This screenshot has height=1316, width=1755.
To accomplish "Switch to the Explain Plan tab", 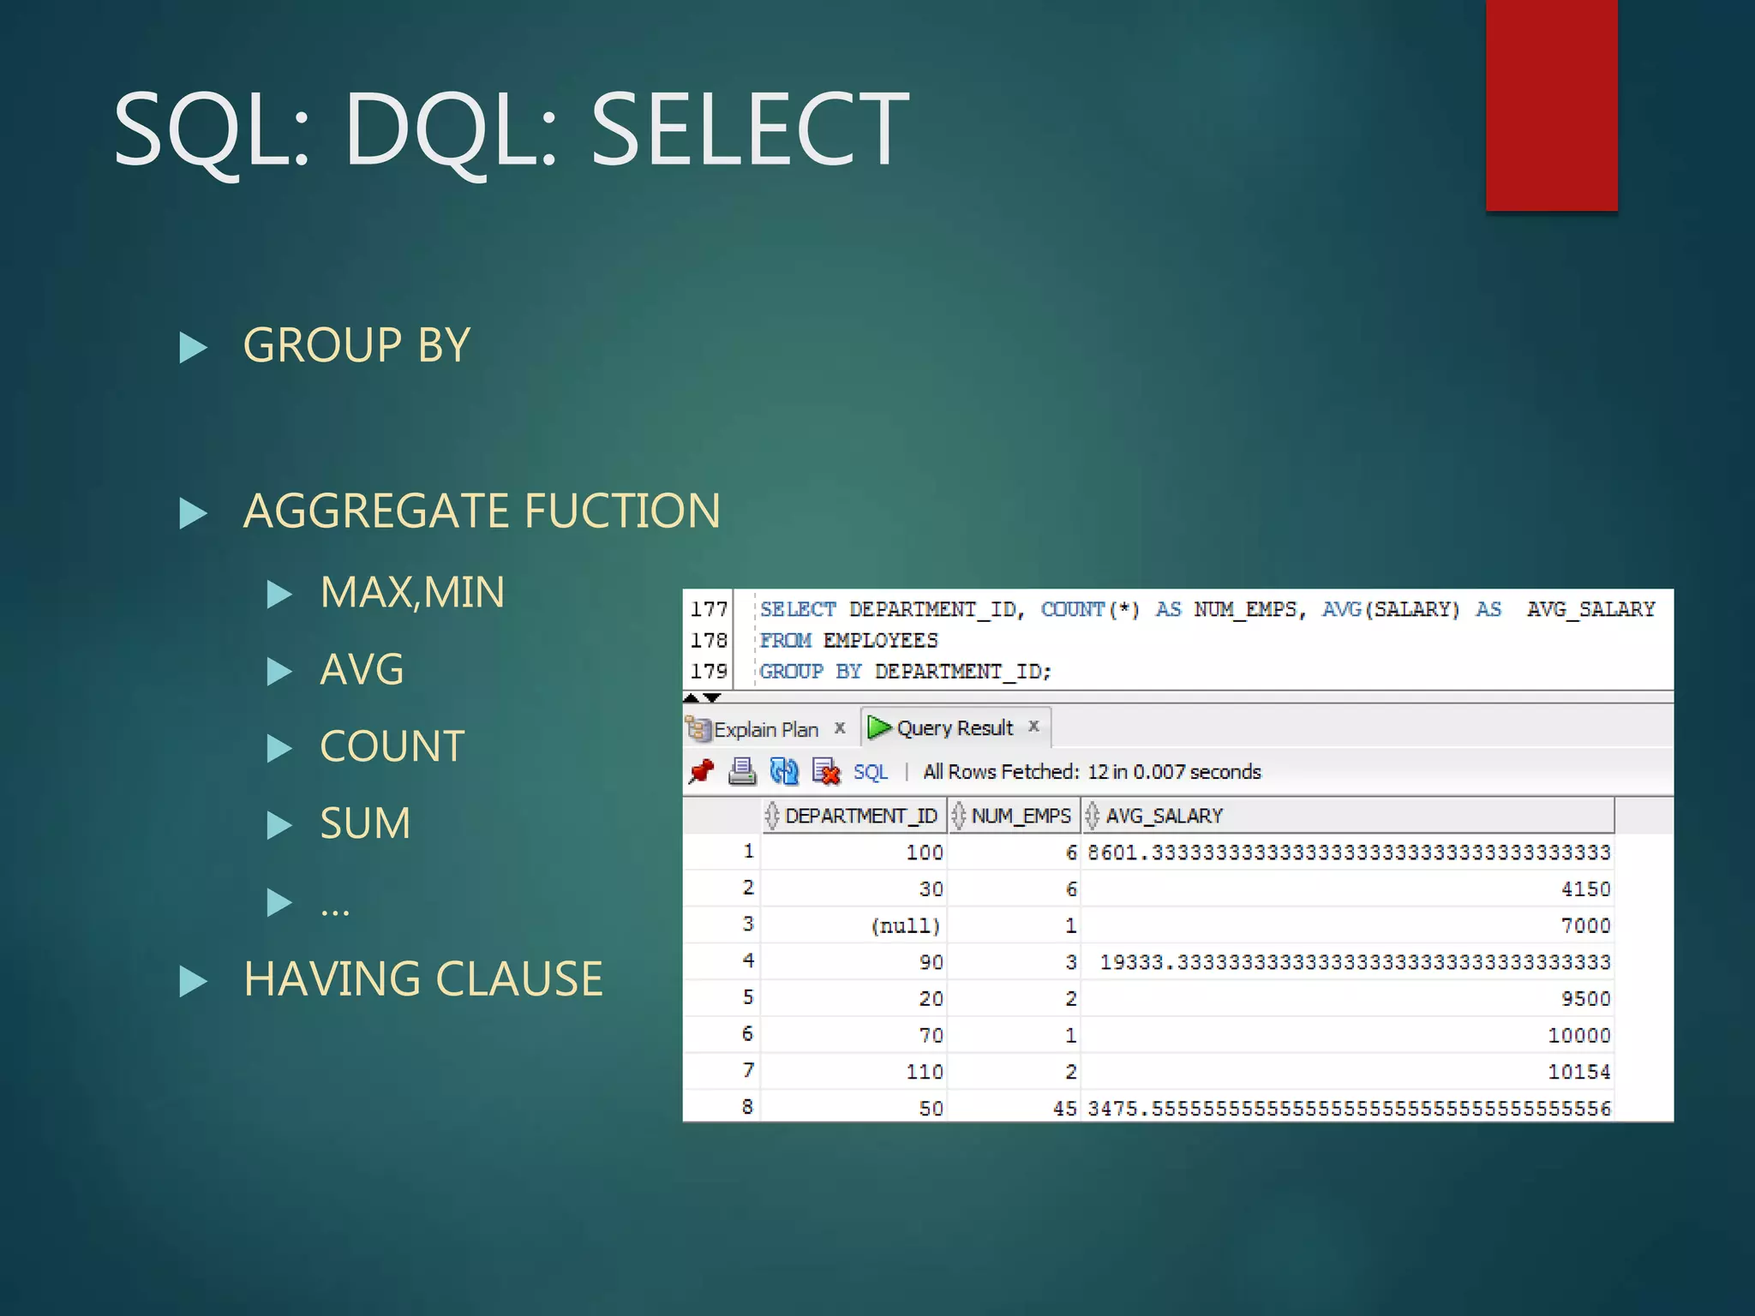I will coord(765,729).
